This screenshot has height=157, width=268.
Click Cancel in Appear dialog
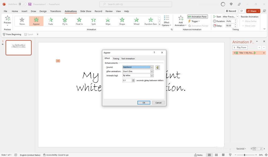tap(158, 103)
